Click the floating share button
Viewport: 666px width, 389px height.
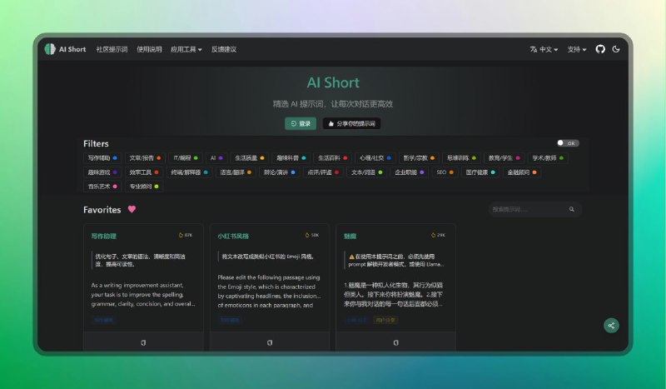(x=611, y=326)
